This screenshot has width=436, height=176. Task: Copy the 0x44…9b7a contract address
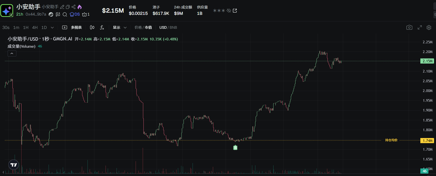[36, 14]
